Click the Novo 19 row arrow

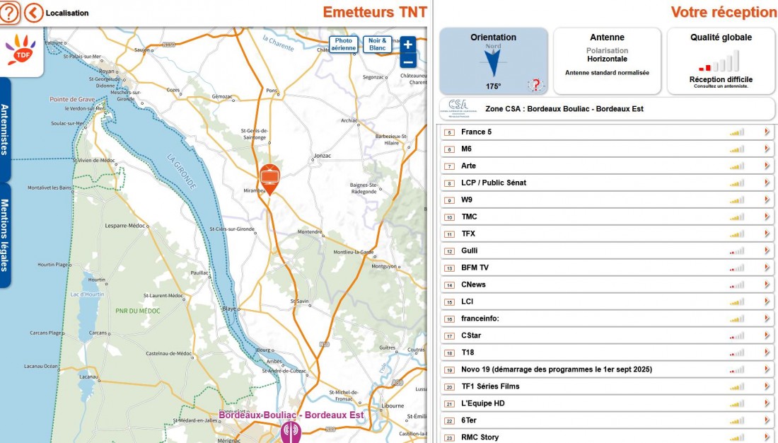coord(767,369)
